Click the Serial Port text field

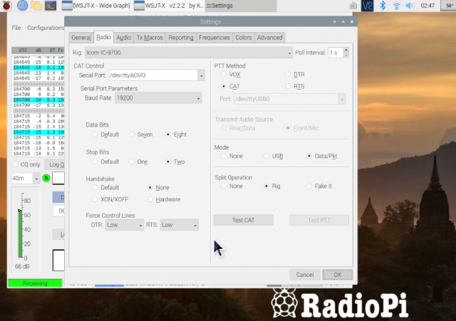tap(154, 75)
